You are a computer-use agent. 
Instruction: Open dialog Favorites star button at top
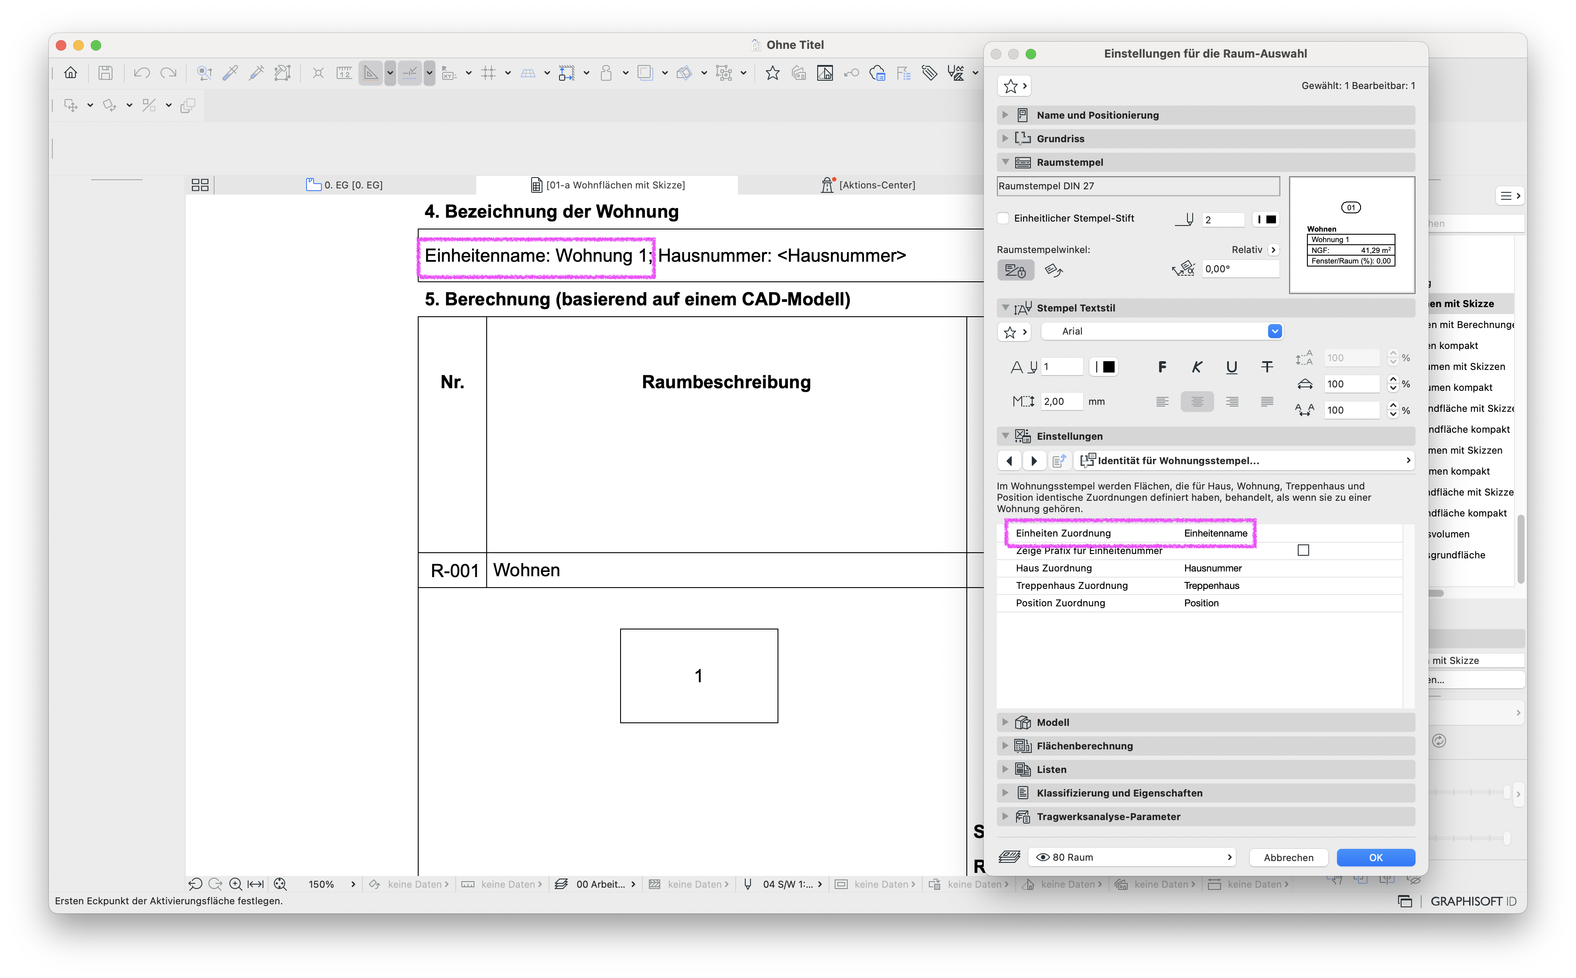click(x=1014, y=86)
